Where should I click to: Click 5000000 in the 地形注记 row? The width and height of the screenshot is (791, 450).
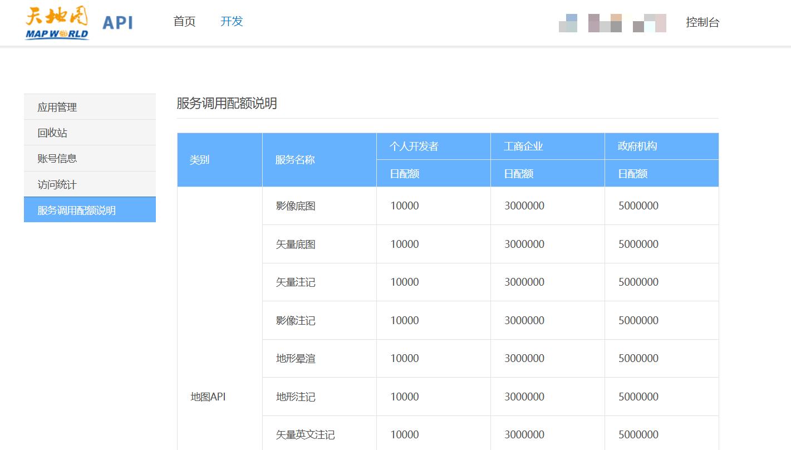click(638, 397)
